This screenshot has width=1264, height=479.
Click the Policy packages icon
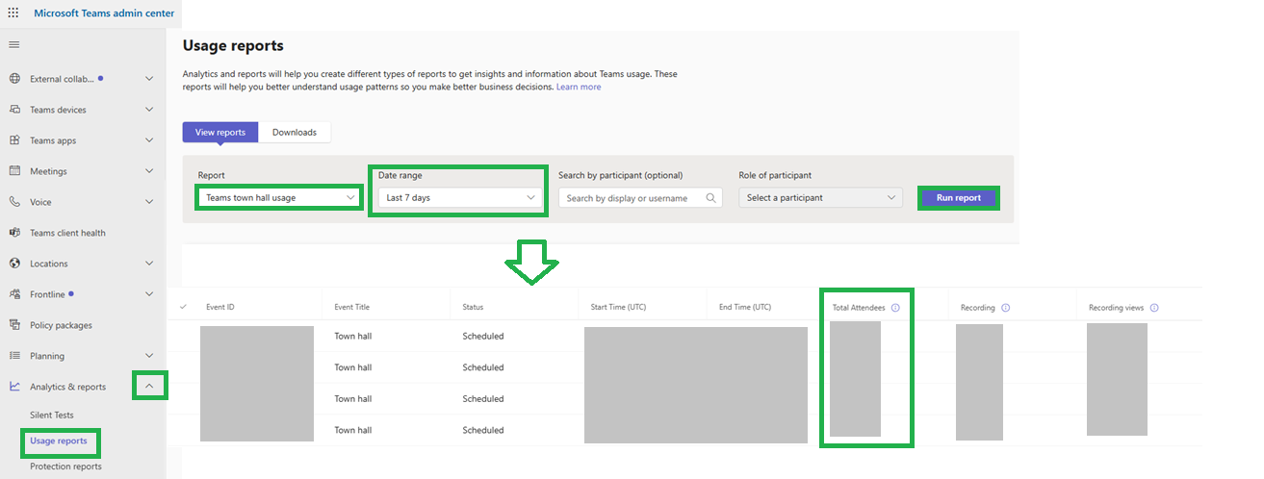[x=14, y=325]
